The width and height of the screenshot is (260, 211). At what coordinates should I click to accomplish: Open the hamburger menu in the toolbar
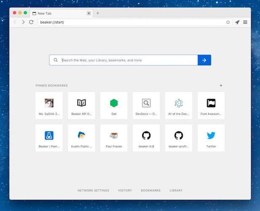245,22
